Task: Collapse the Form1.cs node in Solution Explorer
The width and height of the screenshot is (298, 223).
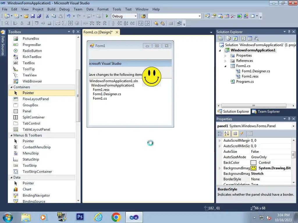Action: 226,66
